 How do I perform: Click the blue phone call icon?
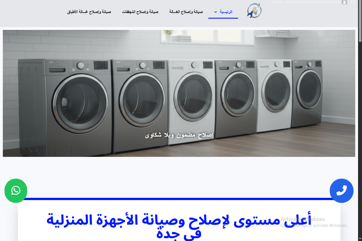coord(342,191)
